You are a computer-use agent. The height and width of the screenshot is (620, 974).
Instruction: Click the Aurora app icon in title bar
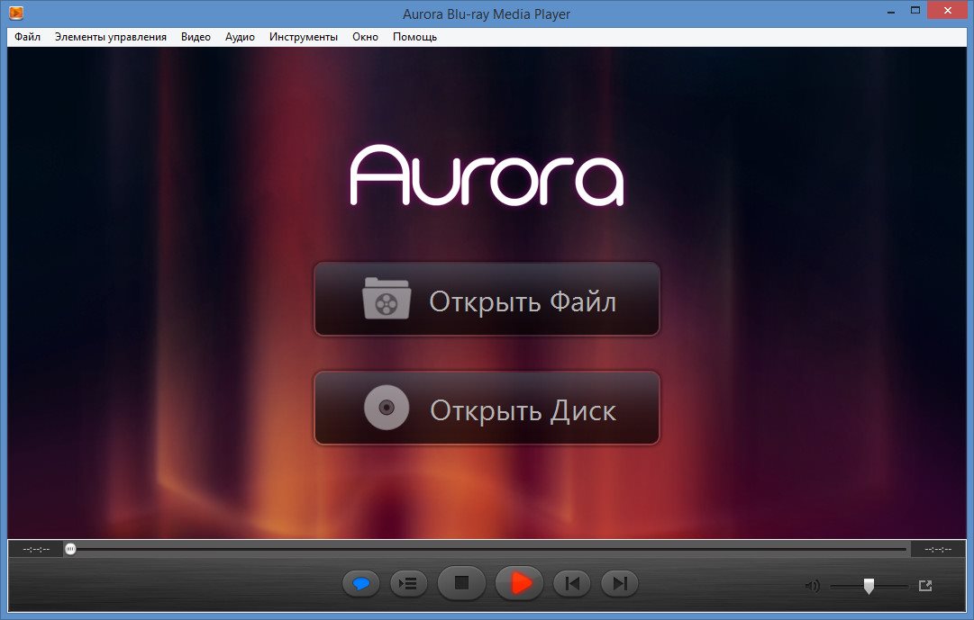click(17, 13)
